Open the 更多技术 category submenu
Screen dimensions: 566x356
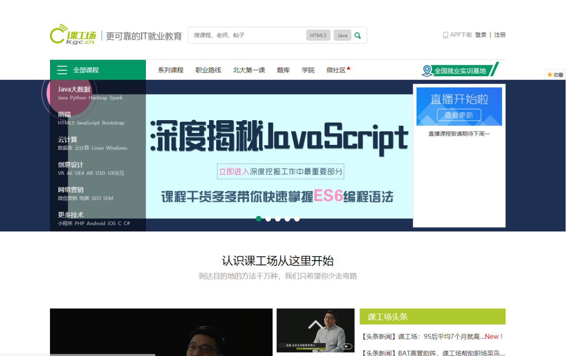(x=70, y=215)
